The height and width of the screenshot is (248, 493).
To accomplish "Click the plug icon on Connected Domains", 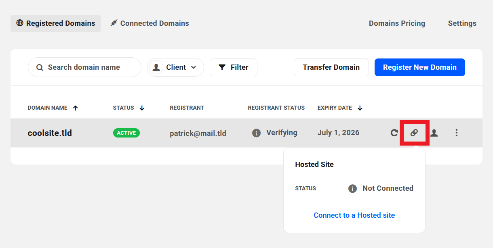I will [x=114, y=23].
